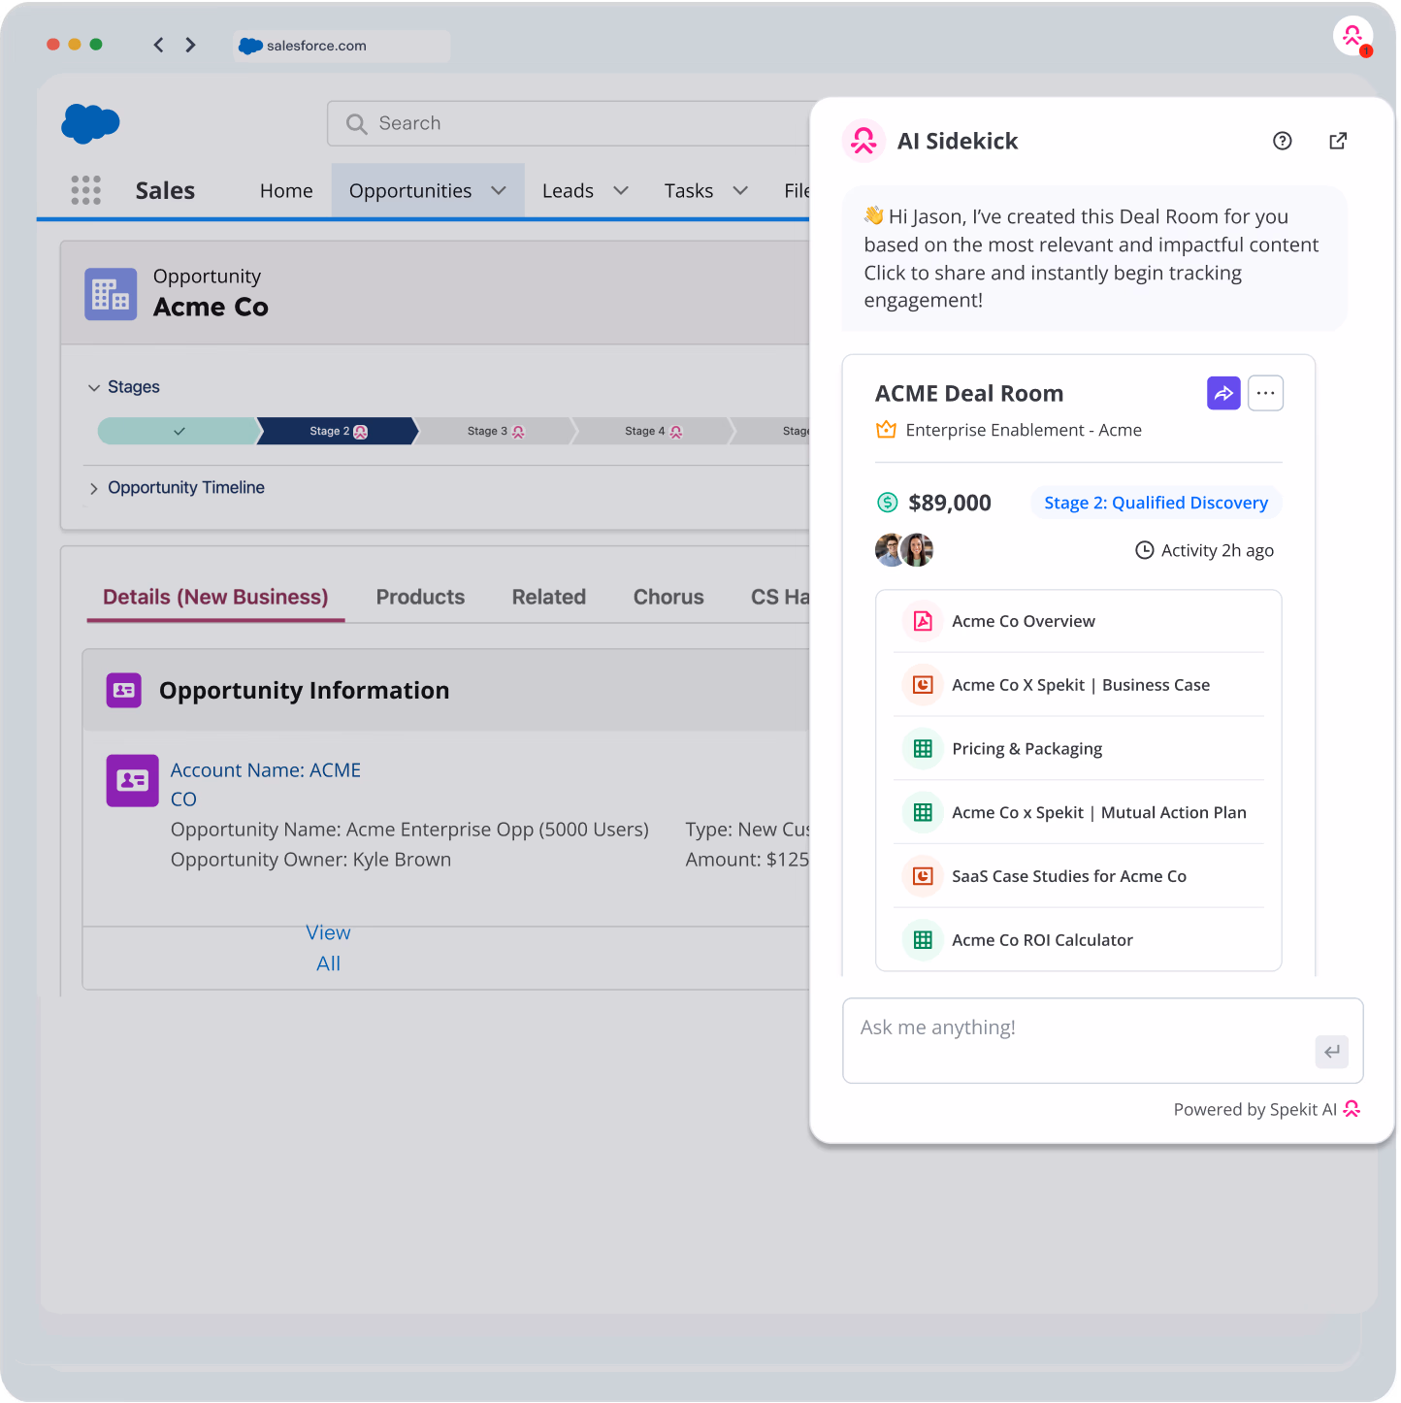This screenshot has width=1401, height=1403.
Task: Open Acme Co x Spekit Mutual Action Plan
Action: click(1079, 812)
